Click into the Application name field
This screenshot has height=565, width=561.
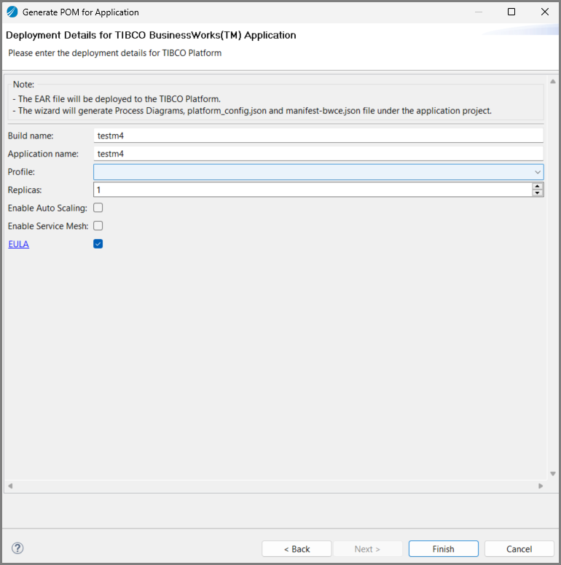coord(318,154)
